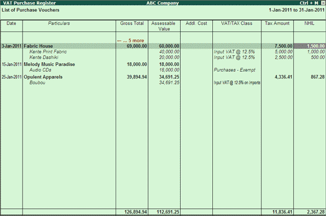Click the highlighted NHIL value 1,500.00
The width and height of the screenshot is (326, 216).
[x=309, y=46]
